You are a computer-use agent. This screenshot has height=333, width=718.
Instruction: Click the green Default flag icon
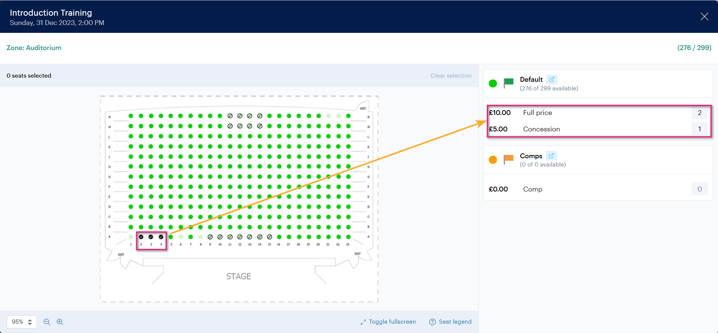[x=509, y=83]
